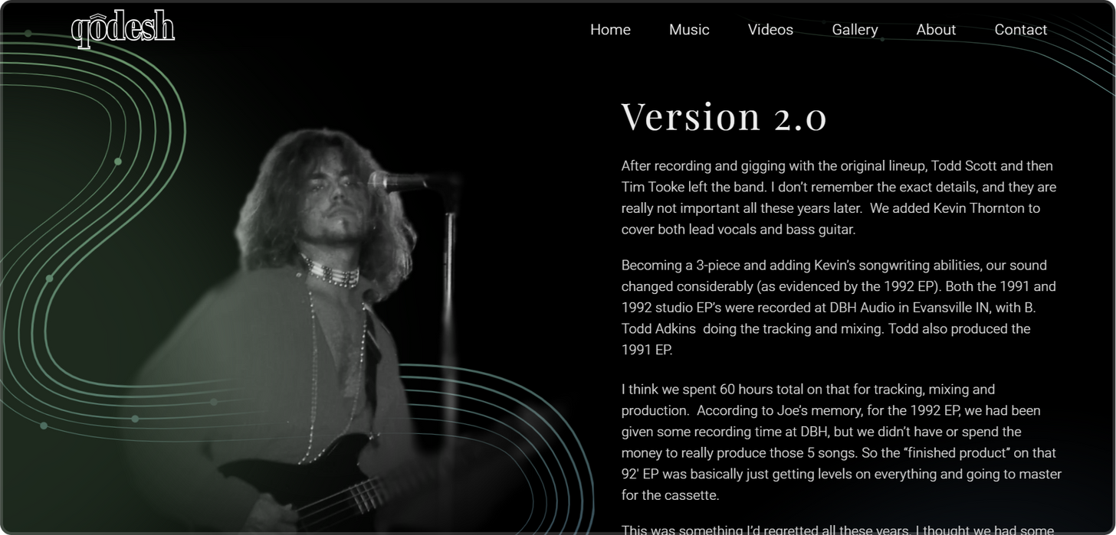Image resolution: width=1116 pixels, height=535 pixels.
Task: Click the paragraph starting 'I think we spent 60 hours'
Action: pos(841,442)
